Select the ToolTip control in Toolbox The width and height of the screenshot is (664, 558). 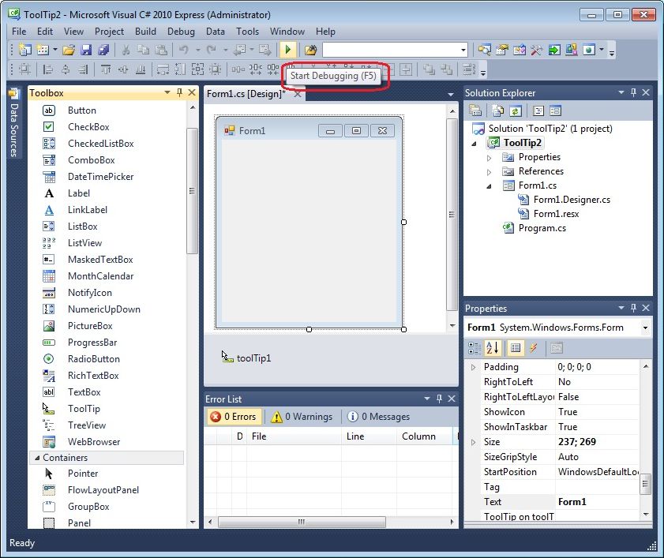click(x=84, y=409)
